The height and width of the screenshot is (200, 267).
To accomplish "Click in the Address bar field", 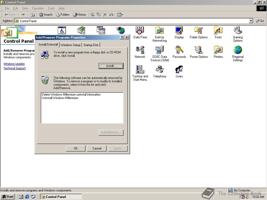I will pyautogui.click(x=131, y=21).
